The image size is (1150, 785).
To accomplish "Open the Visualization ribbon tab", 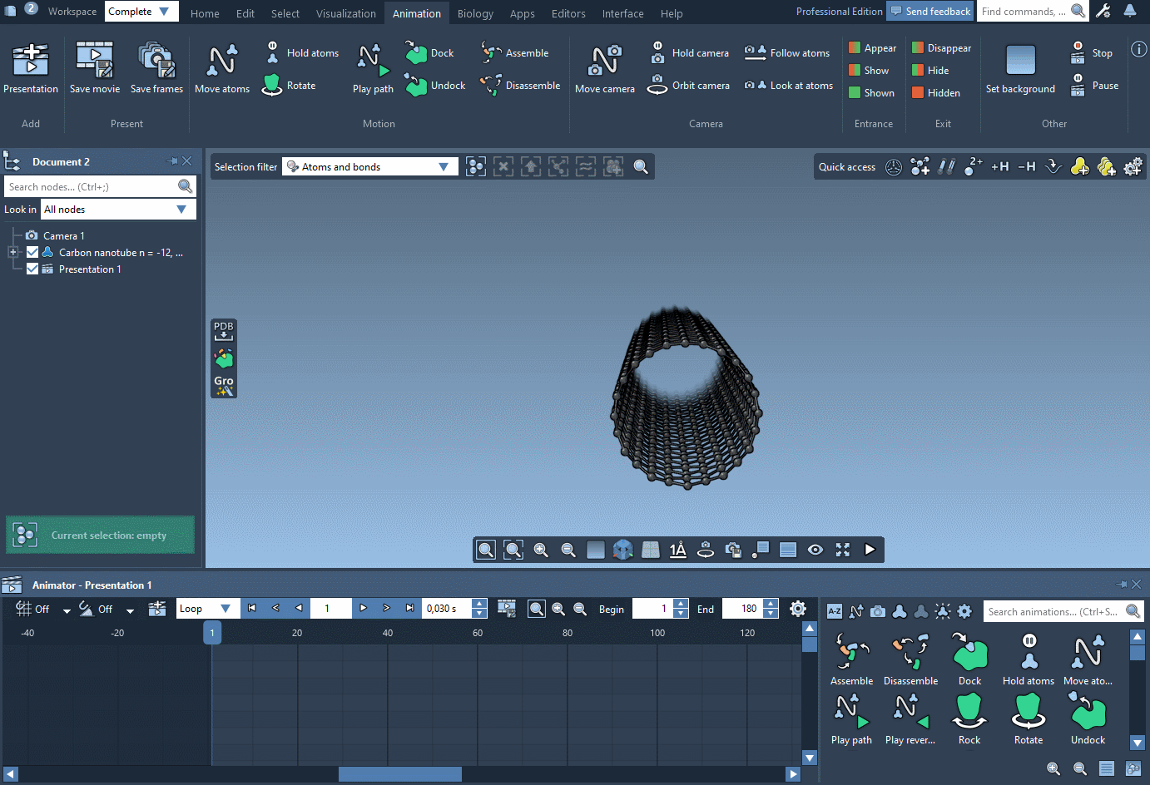I will (346, 13).
